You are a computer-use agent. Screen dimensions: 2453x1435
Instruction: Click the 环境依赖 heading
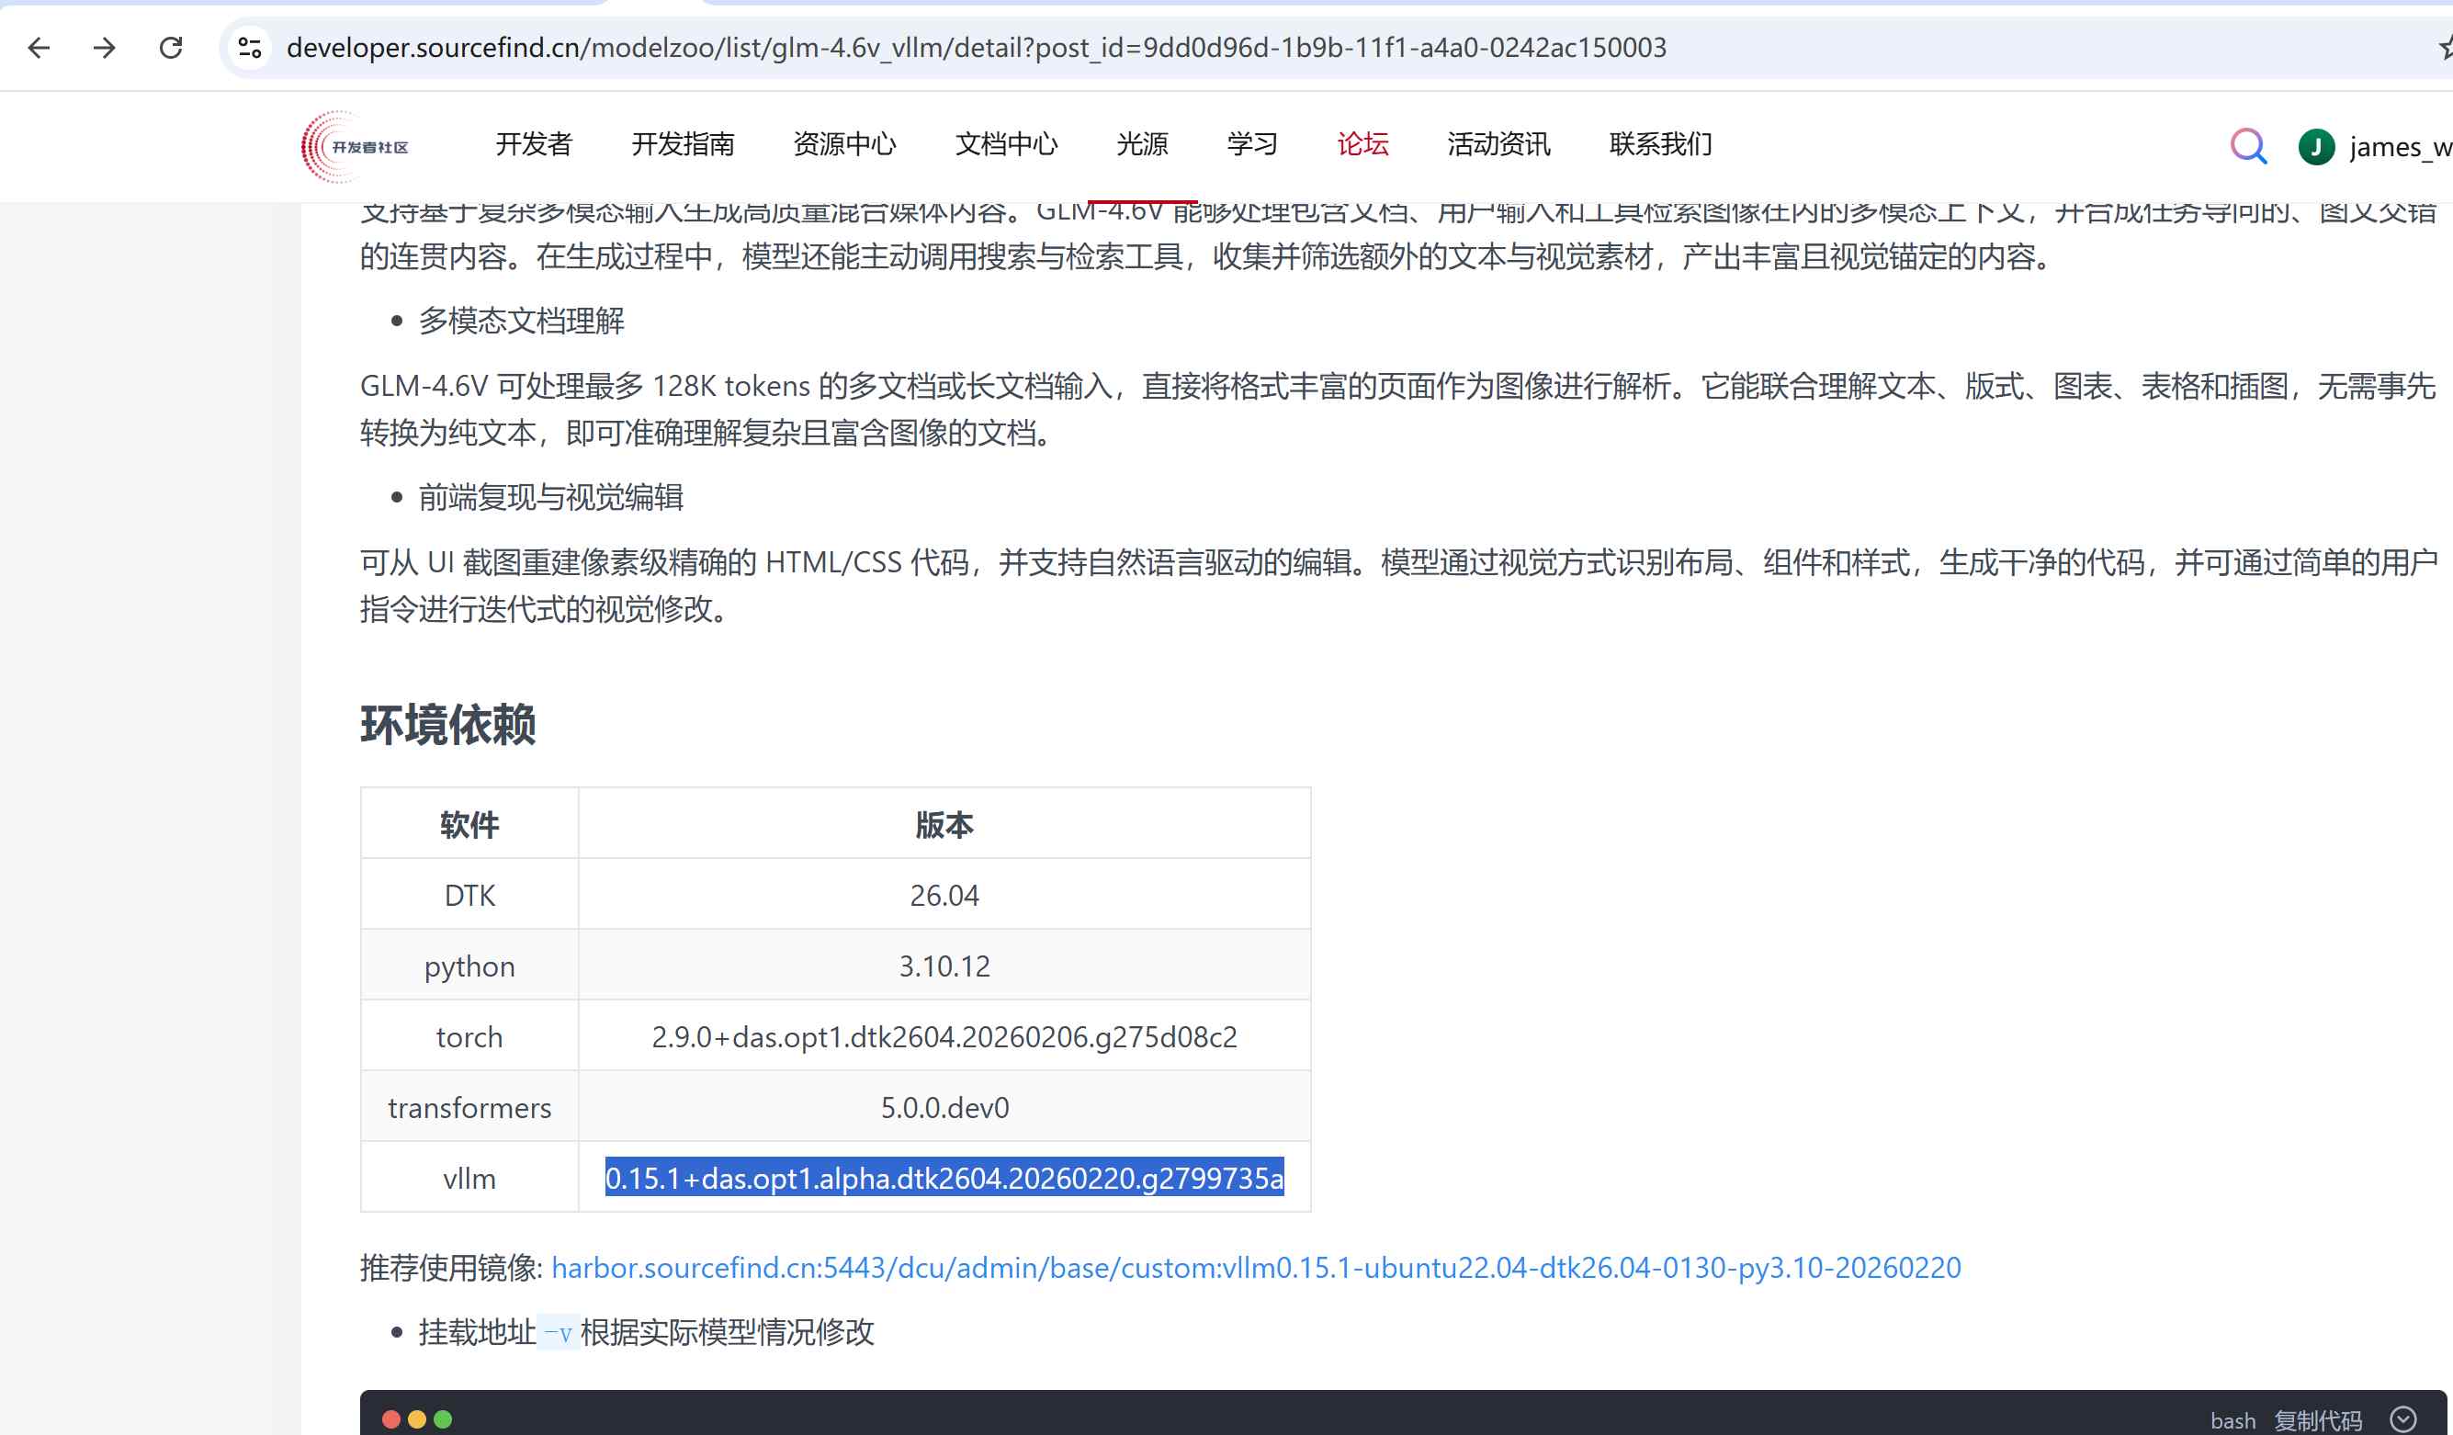coord(447,724)
